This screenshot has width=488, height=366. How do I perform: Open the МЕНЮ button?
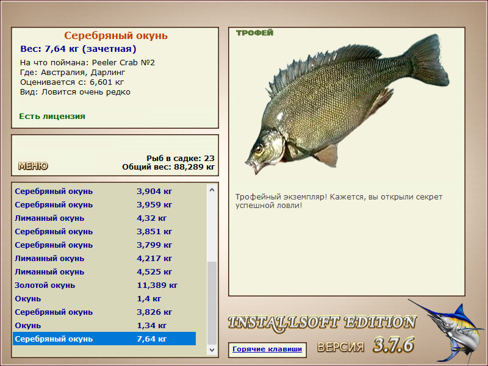(33, 166)
